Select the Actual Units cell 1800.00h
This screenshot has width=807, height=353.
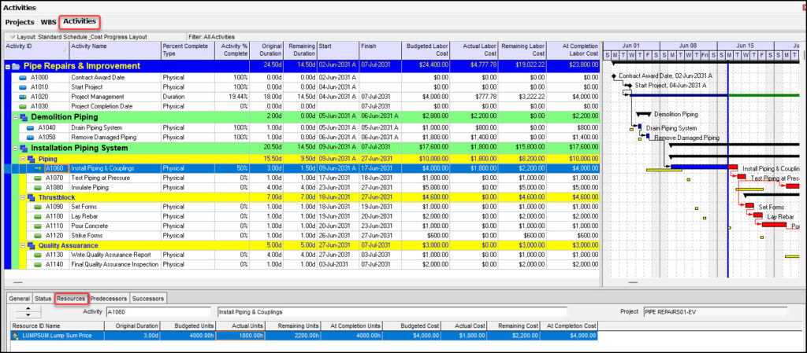pos(241,336)
